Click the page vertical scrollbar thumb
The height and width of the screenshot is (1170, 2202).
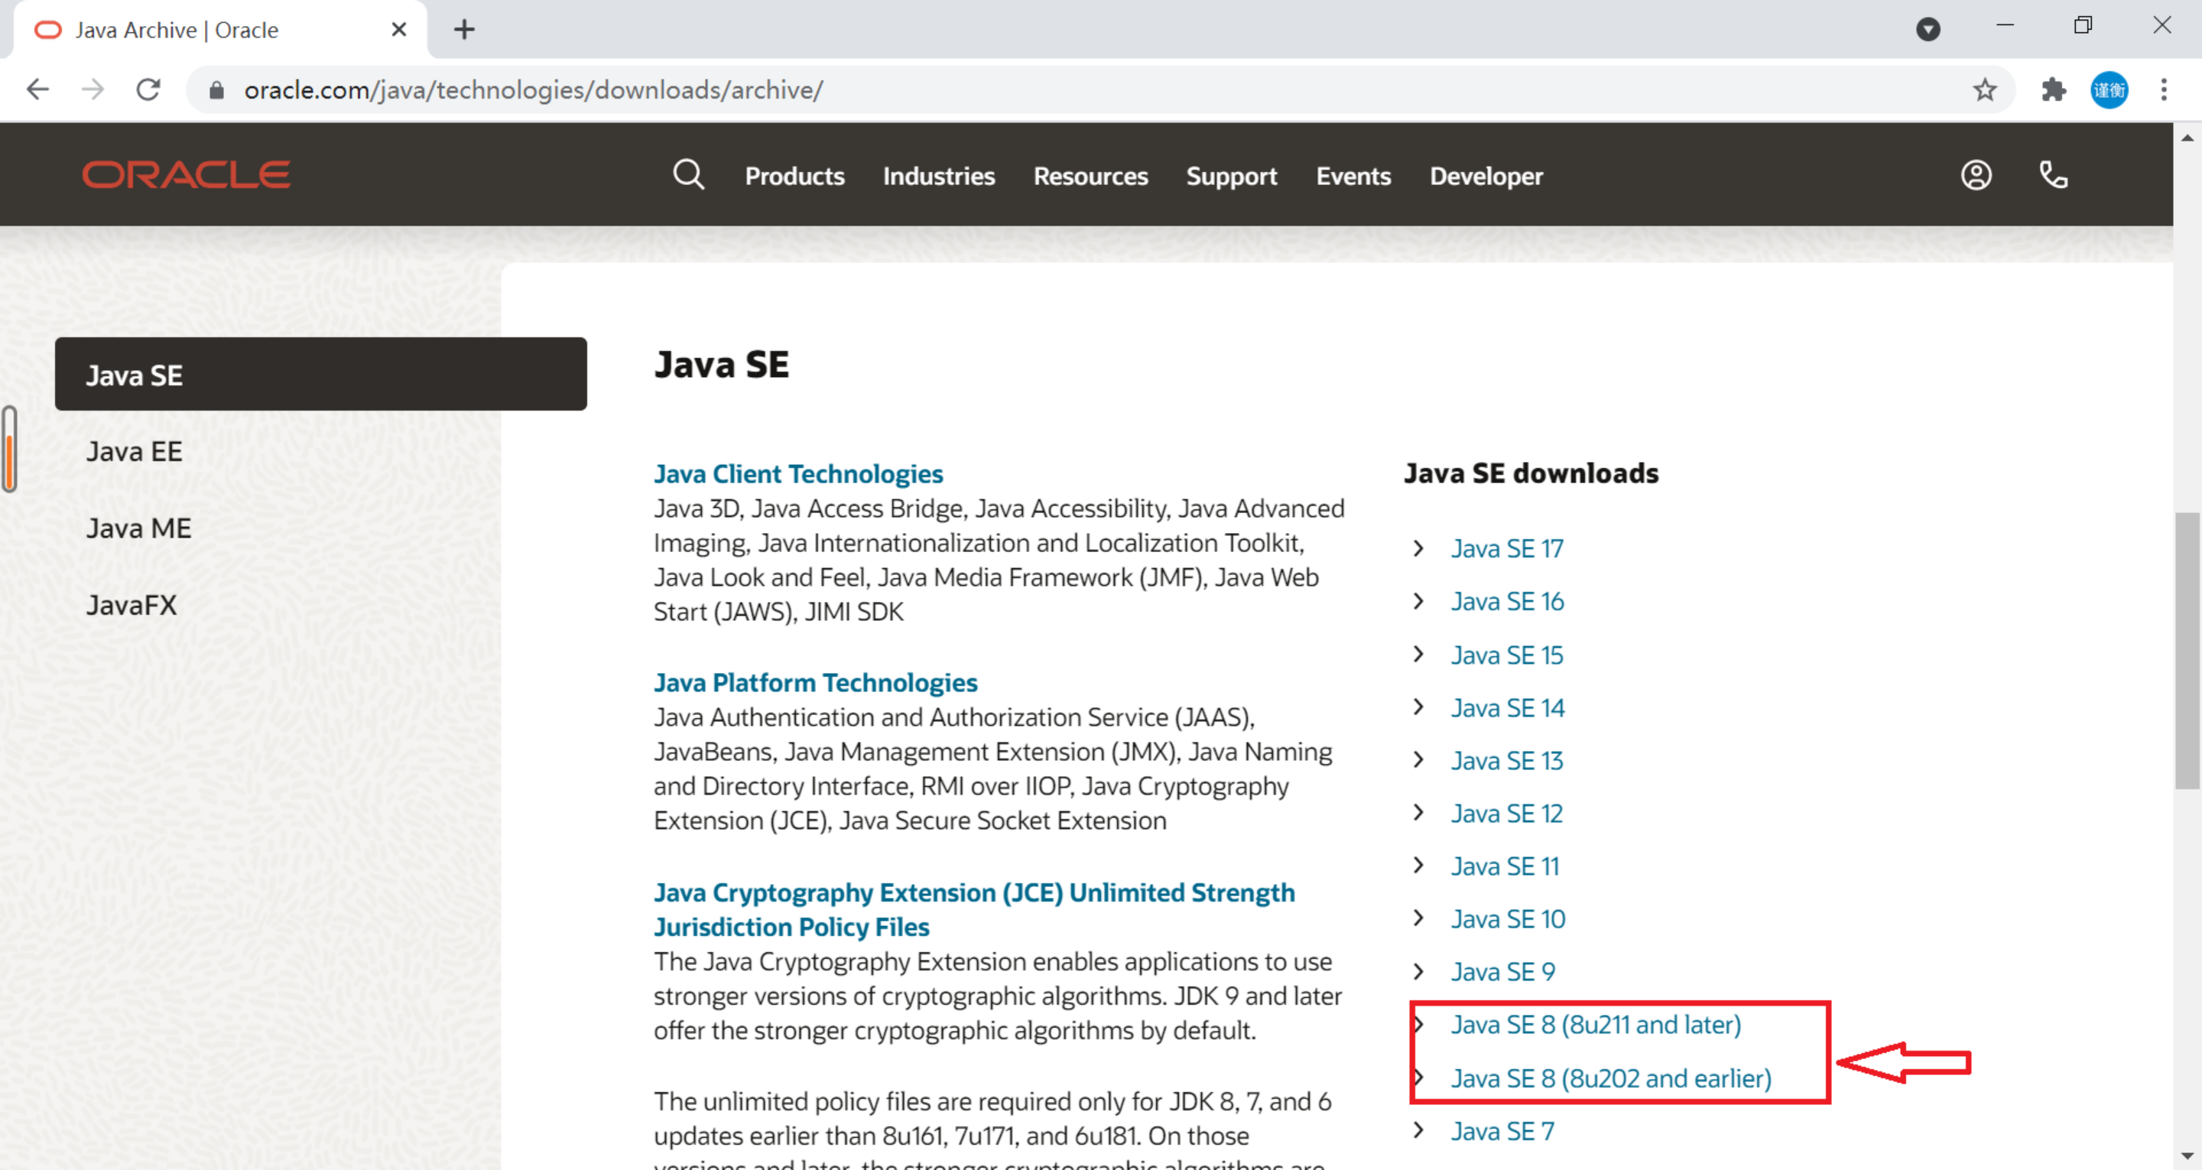pos(2187,650)
